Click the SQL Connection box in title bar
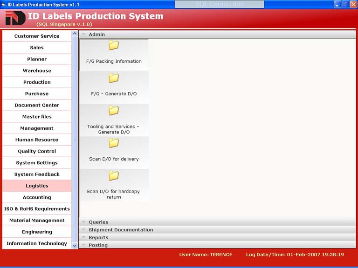Screen dimensions: 358x268 point(219,4)
